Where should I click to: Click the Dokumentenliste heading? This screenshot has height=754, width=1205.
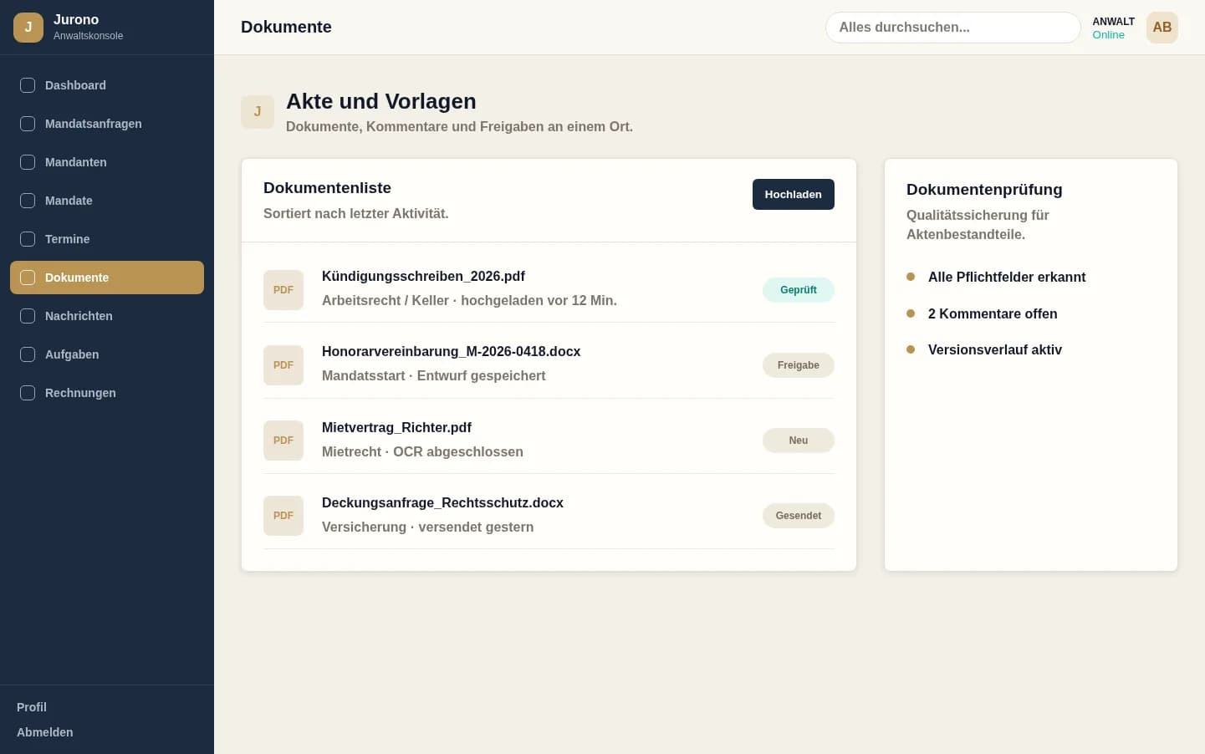(x=327, y=188)
